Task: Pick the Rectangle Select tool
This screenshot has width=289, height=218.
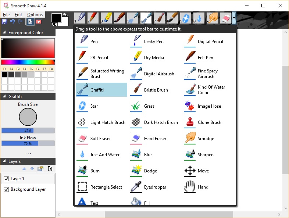Action: click(x=101, y=187)
